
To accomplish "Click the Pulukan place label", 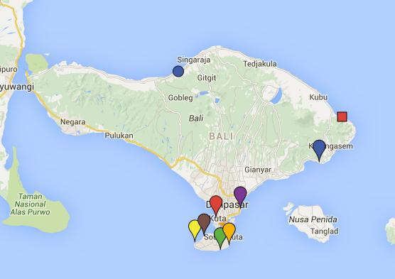I will (119, 136).
